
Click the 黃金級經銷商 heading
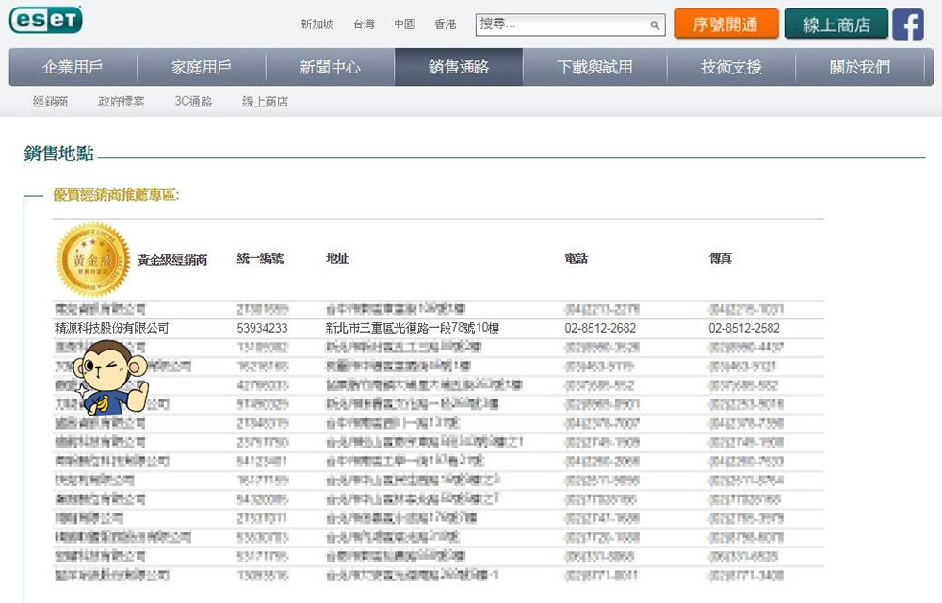172,260
